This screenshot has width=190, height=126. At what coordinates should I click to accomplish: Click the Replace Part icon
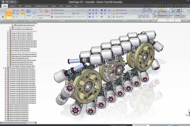114,17
